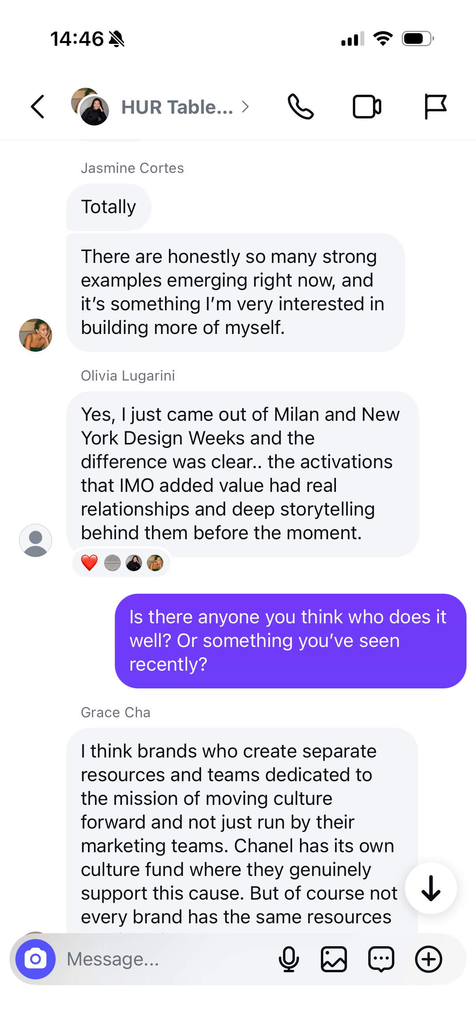
Task: Open Olivia Lugarini default avatar
Action: [x=36, y=540]
